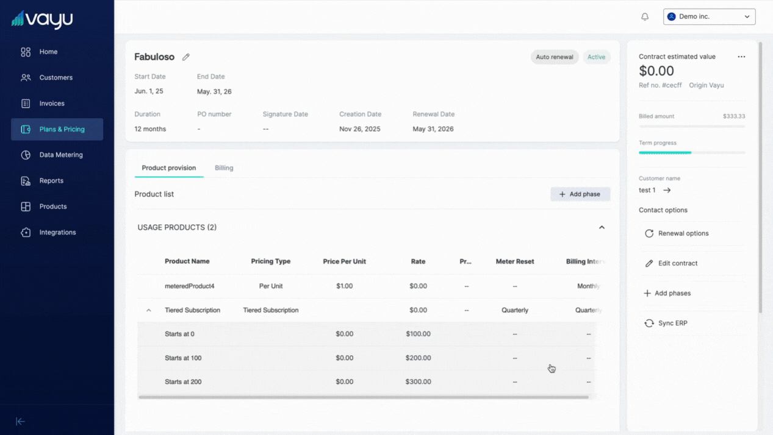Collapse the sidebar using arrow icon

[20, 421]
